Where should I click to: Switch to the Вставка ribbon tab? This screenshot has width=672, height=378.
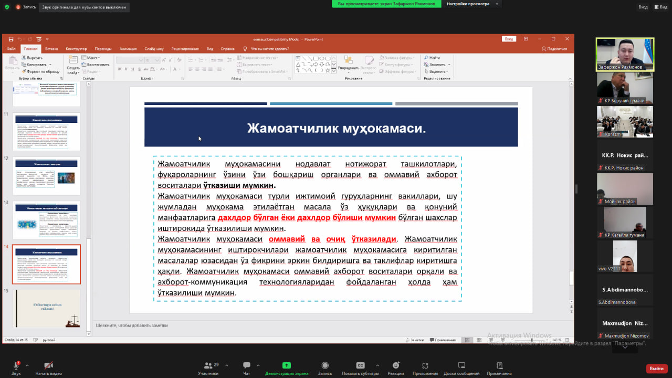(x=51, y=49)
